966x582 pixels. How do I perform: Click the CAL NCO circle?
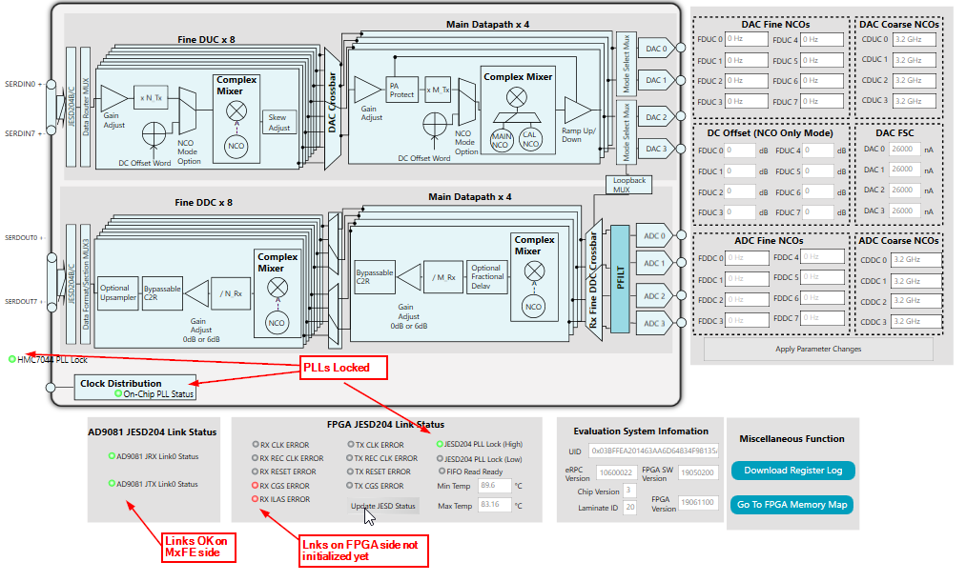point(530,140)
